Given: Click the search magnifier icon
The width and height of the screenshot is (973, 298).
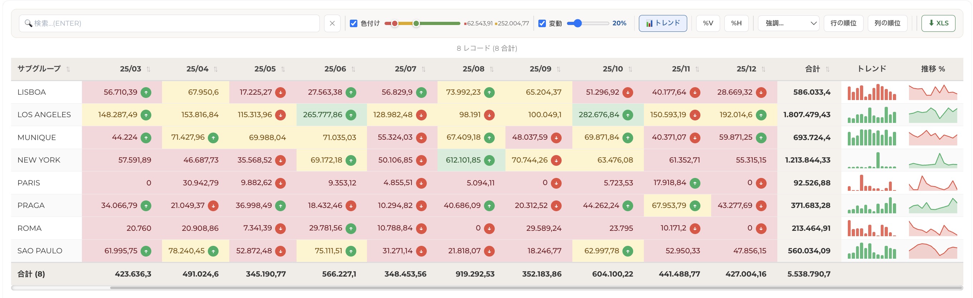Looking at the screenshot, I should (x=28, y=23).
